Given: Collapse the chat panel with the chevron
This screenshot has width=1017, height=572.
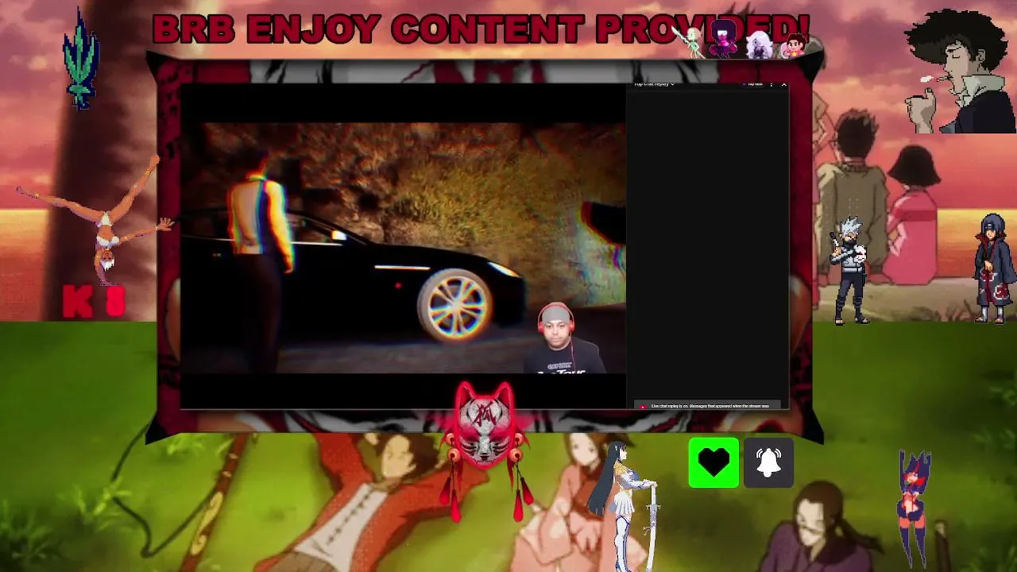Looking at the screenshot, I should click(x=783, y=84).
